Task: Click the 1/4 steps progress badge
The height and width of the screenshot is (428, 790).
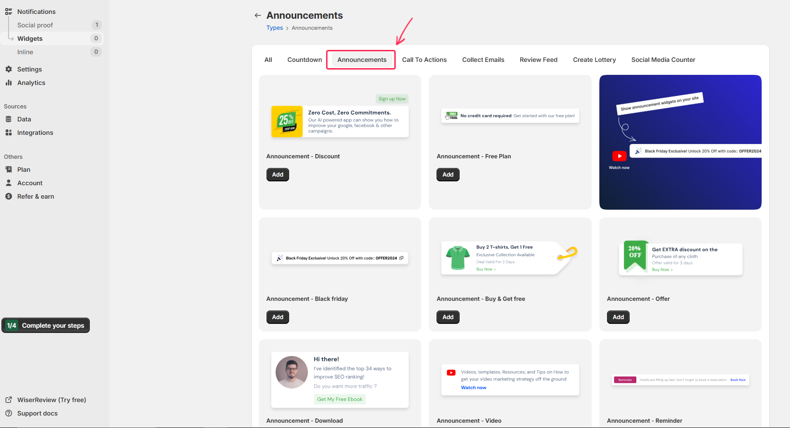Action: (x=12, y=325)
